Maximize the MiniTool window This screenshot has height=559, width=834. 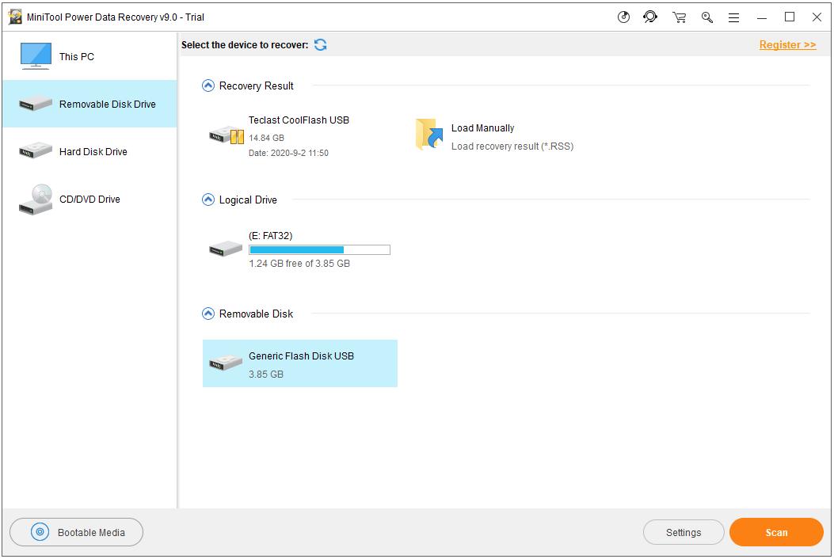(x=790, y=17)
